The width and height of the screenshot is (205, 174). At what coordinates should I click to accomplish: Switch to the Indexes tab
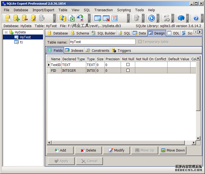pyautogui.click(x=74, y=50)
